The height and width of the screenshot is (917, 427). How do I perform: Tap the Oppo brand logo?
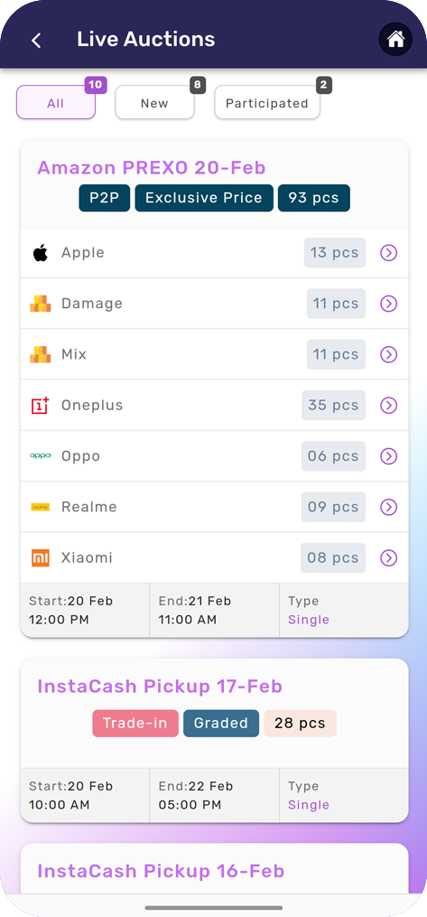pos(41,455)
